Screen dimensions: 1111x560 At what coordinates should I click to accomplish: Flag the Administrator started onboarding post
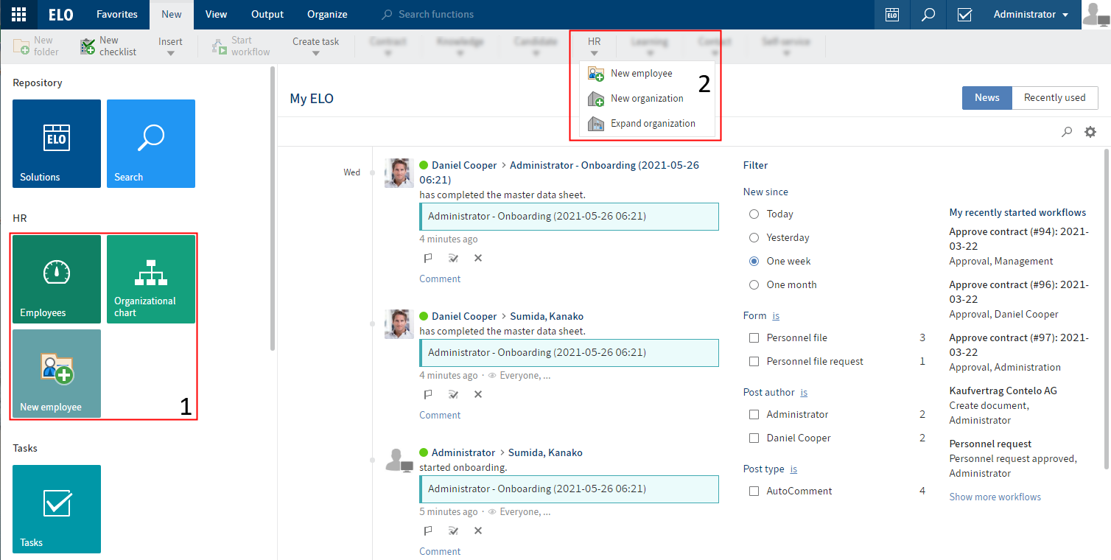click(x=427, y=531)
